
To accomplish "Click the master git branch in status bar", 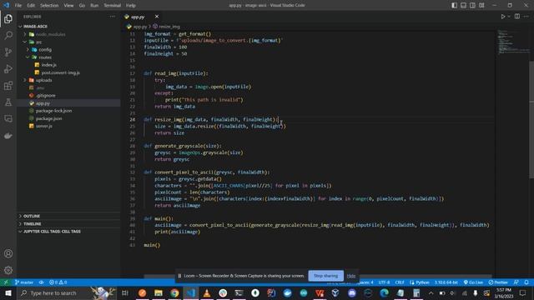I will click(24, 282).
